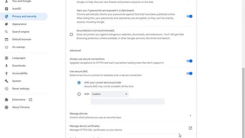Click the Downloads arrow icon
Viewport: 245px width, 138px height.
[x=7, y=66]
